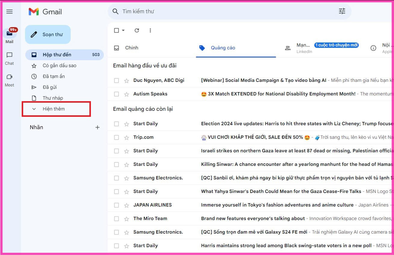This screenshot has height=255, width=394.
Task: Open the select dropdown arrow
Action: click(123, 30)
